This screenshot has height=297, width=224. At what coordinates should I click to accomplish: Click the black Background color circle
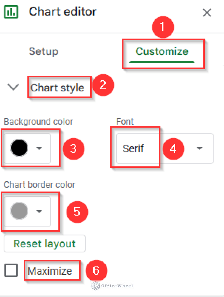pos(19,148)
